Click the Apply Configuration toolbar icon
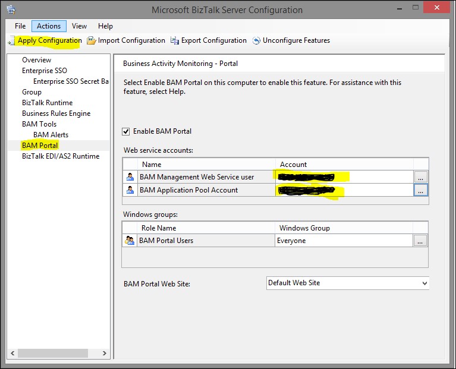The image size is (456, 369). 11,41
